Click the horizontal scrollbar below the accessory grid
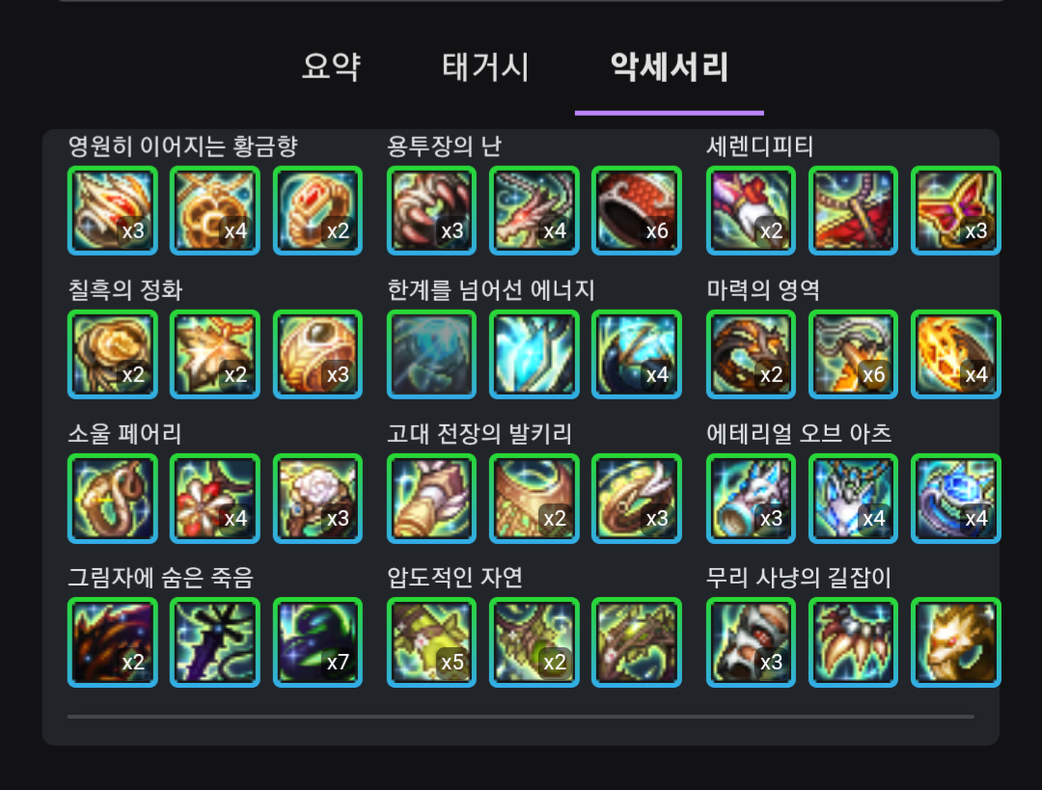The width and height of the screenshot is (1042, 790). click(x=521, y=717)
